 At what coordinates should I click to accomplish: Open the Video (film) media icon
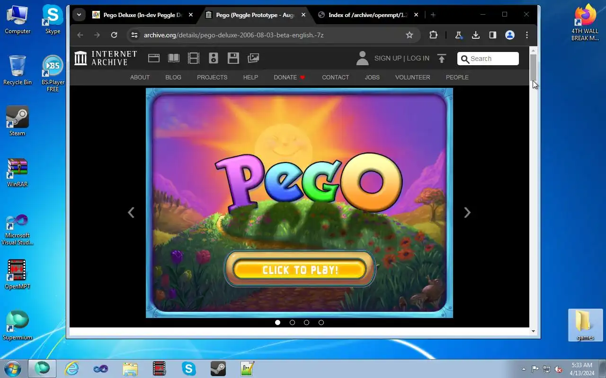194,58
